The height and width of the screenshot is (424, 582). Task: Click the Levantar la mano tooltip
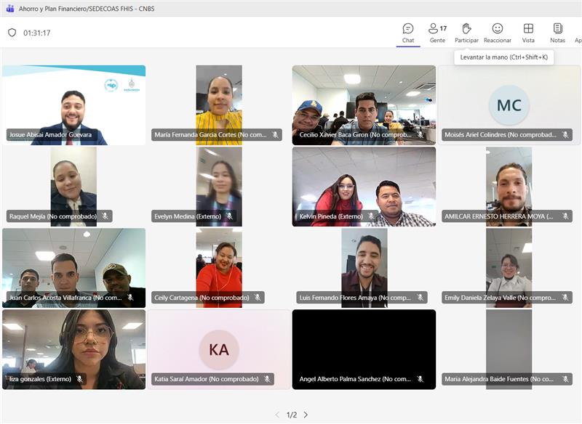coord(503,57)
